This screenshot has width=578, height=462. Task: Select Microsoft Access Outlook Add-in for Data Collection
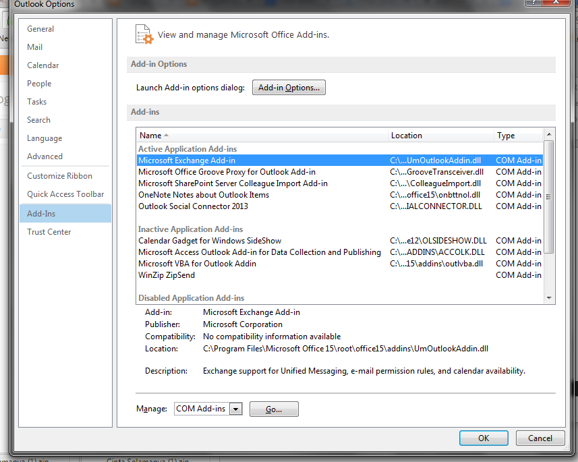click(x=339, y=252)
